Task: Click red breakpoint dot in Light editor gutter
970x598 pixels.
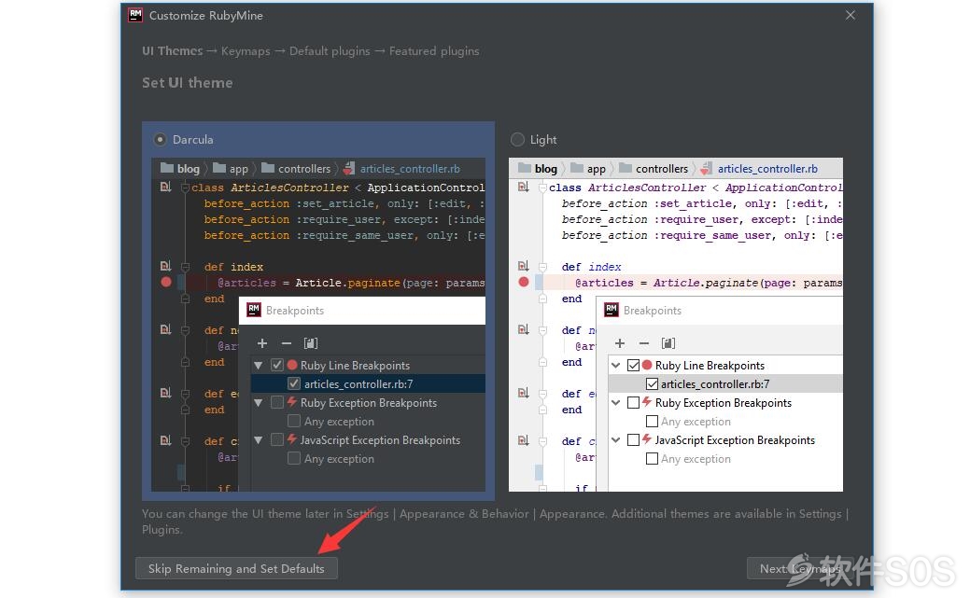Action: [524, 282]
